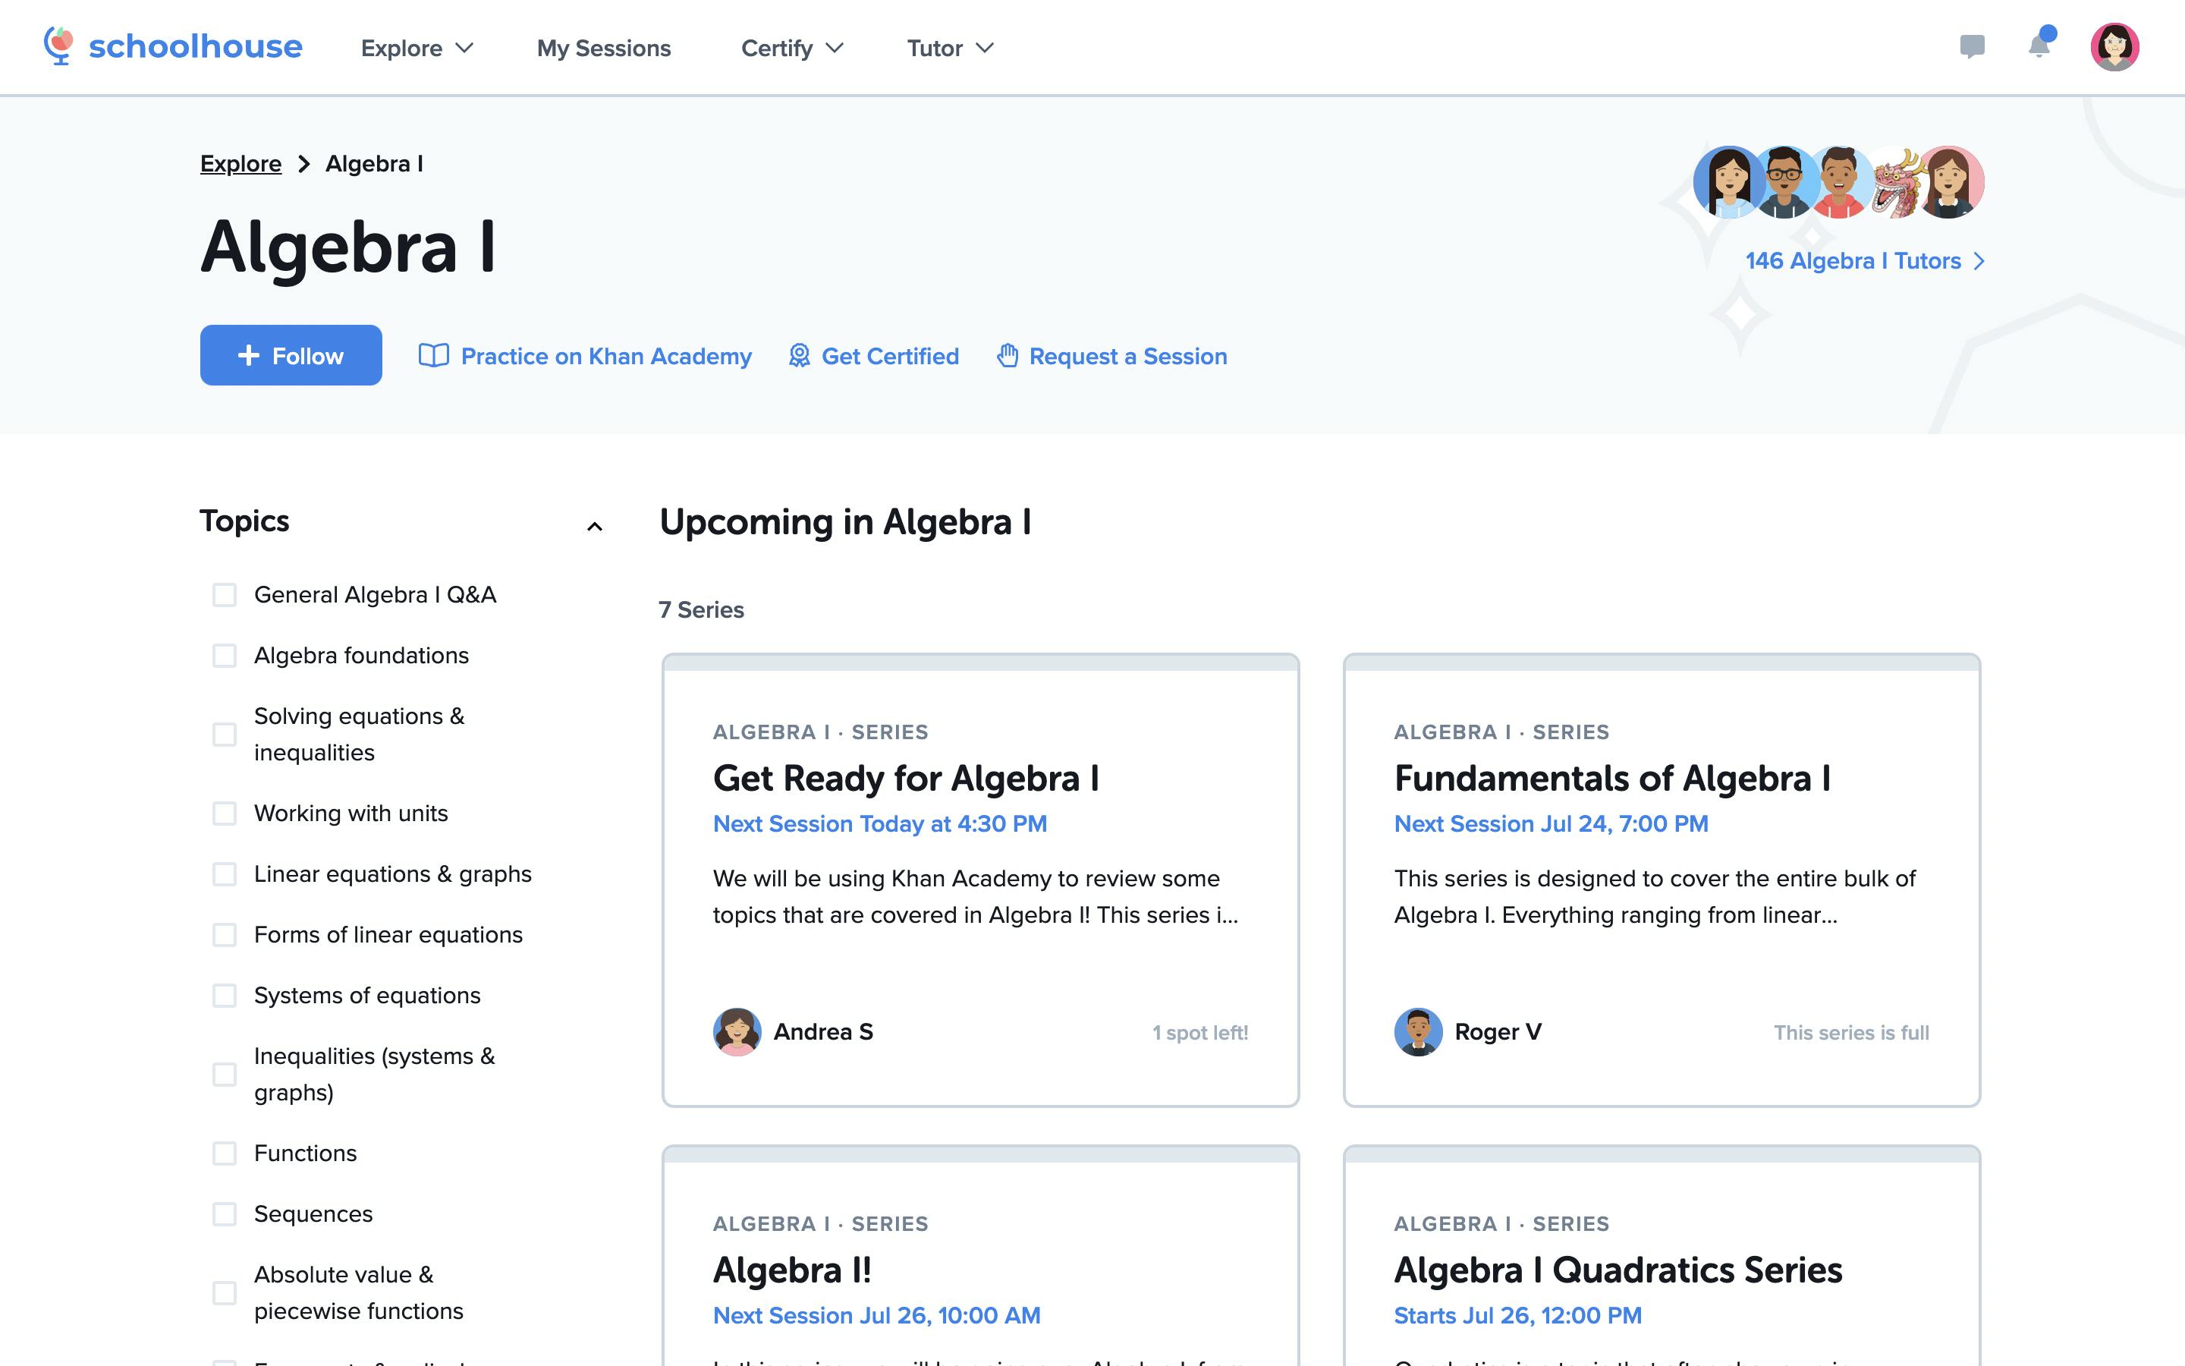Image resolution: width=2185 pixels, height=1366 pixels.
Task: Click tutor name Andrea S
Action: (822, 1032)
